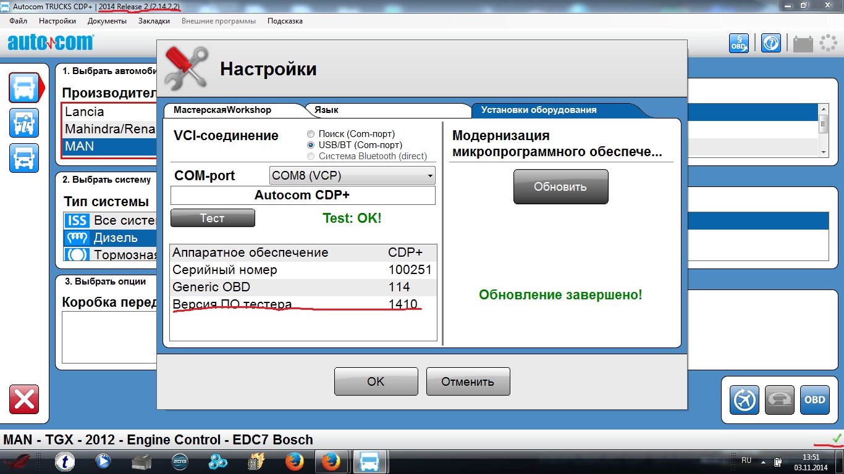The height and width of the screenshot is (474, 844).
Task: Click the Обновить firmware button
Action: (560, 186)
